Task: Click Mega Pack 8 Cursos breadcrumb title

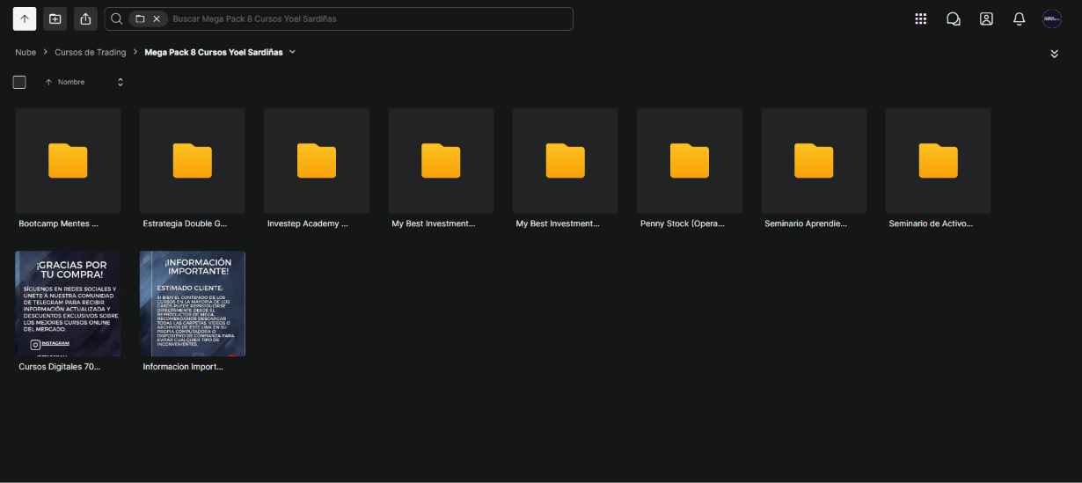Action: pyautogui.click(x=214, y=52)
